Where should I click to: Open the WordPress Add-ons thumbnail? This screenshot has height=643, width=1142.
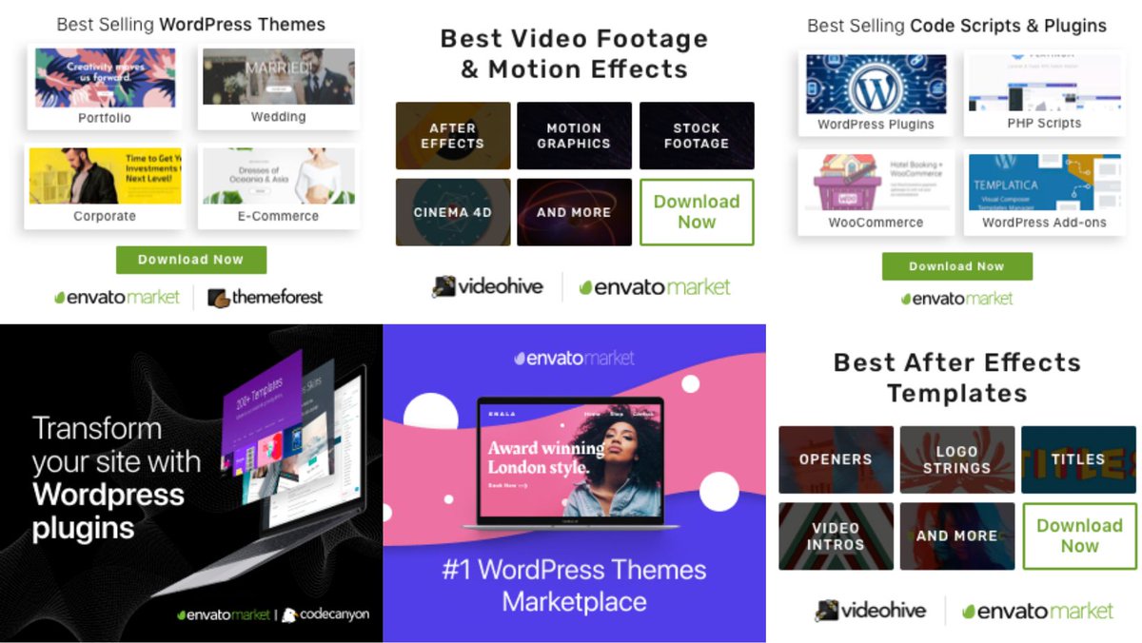(x=1044, y=192)
